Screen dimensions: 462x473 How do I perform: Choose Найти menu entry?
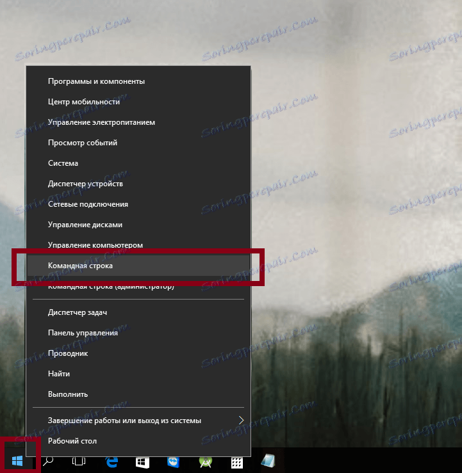pyautogui.click(x=138, y=374)
